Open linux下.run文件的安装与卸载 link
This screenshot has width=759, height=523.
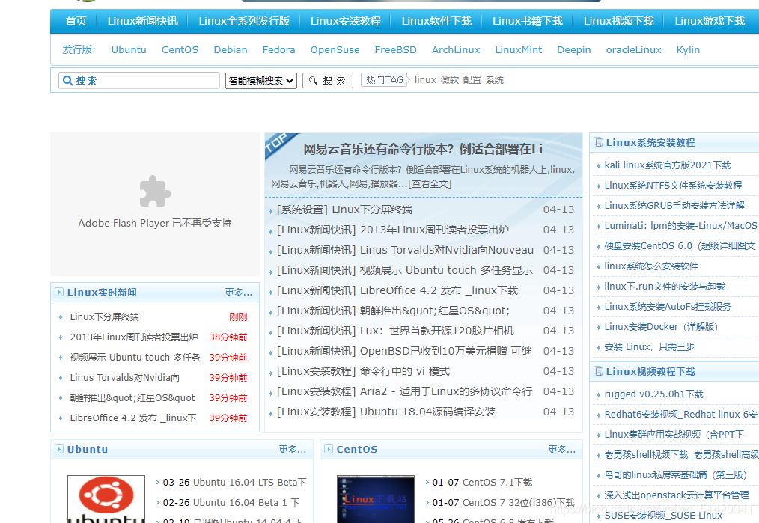(665, 287)
